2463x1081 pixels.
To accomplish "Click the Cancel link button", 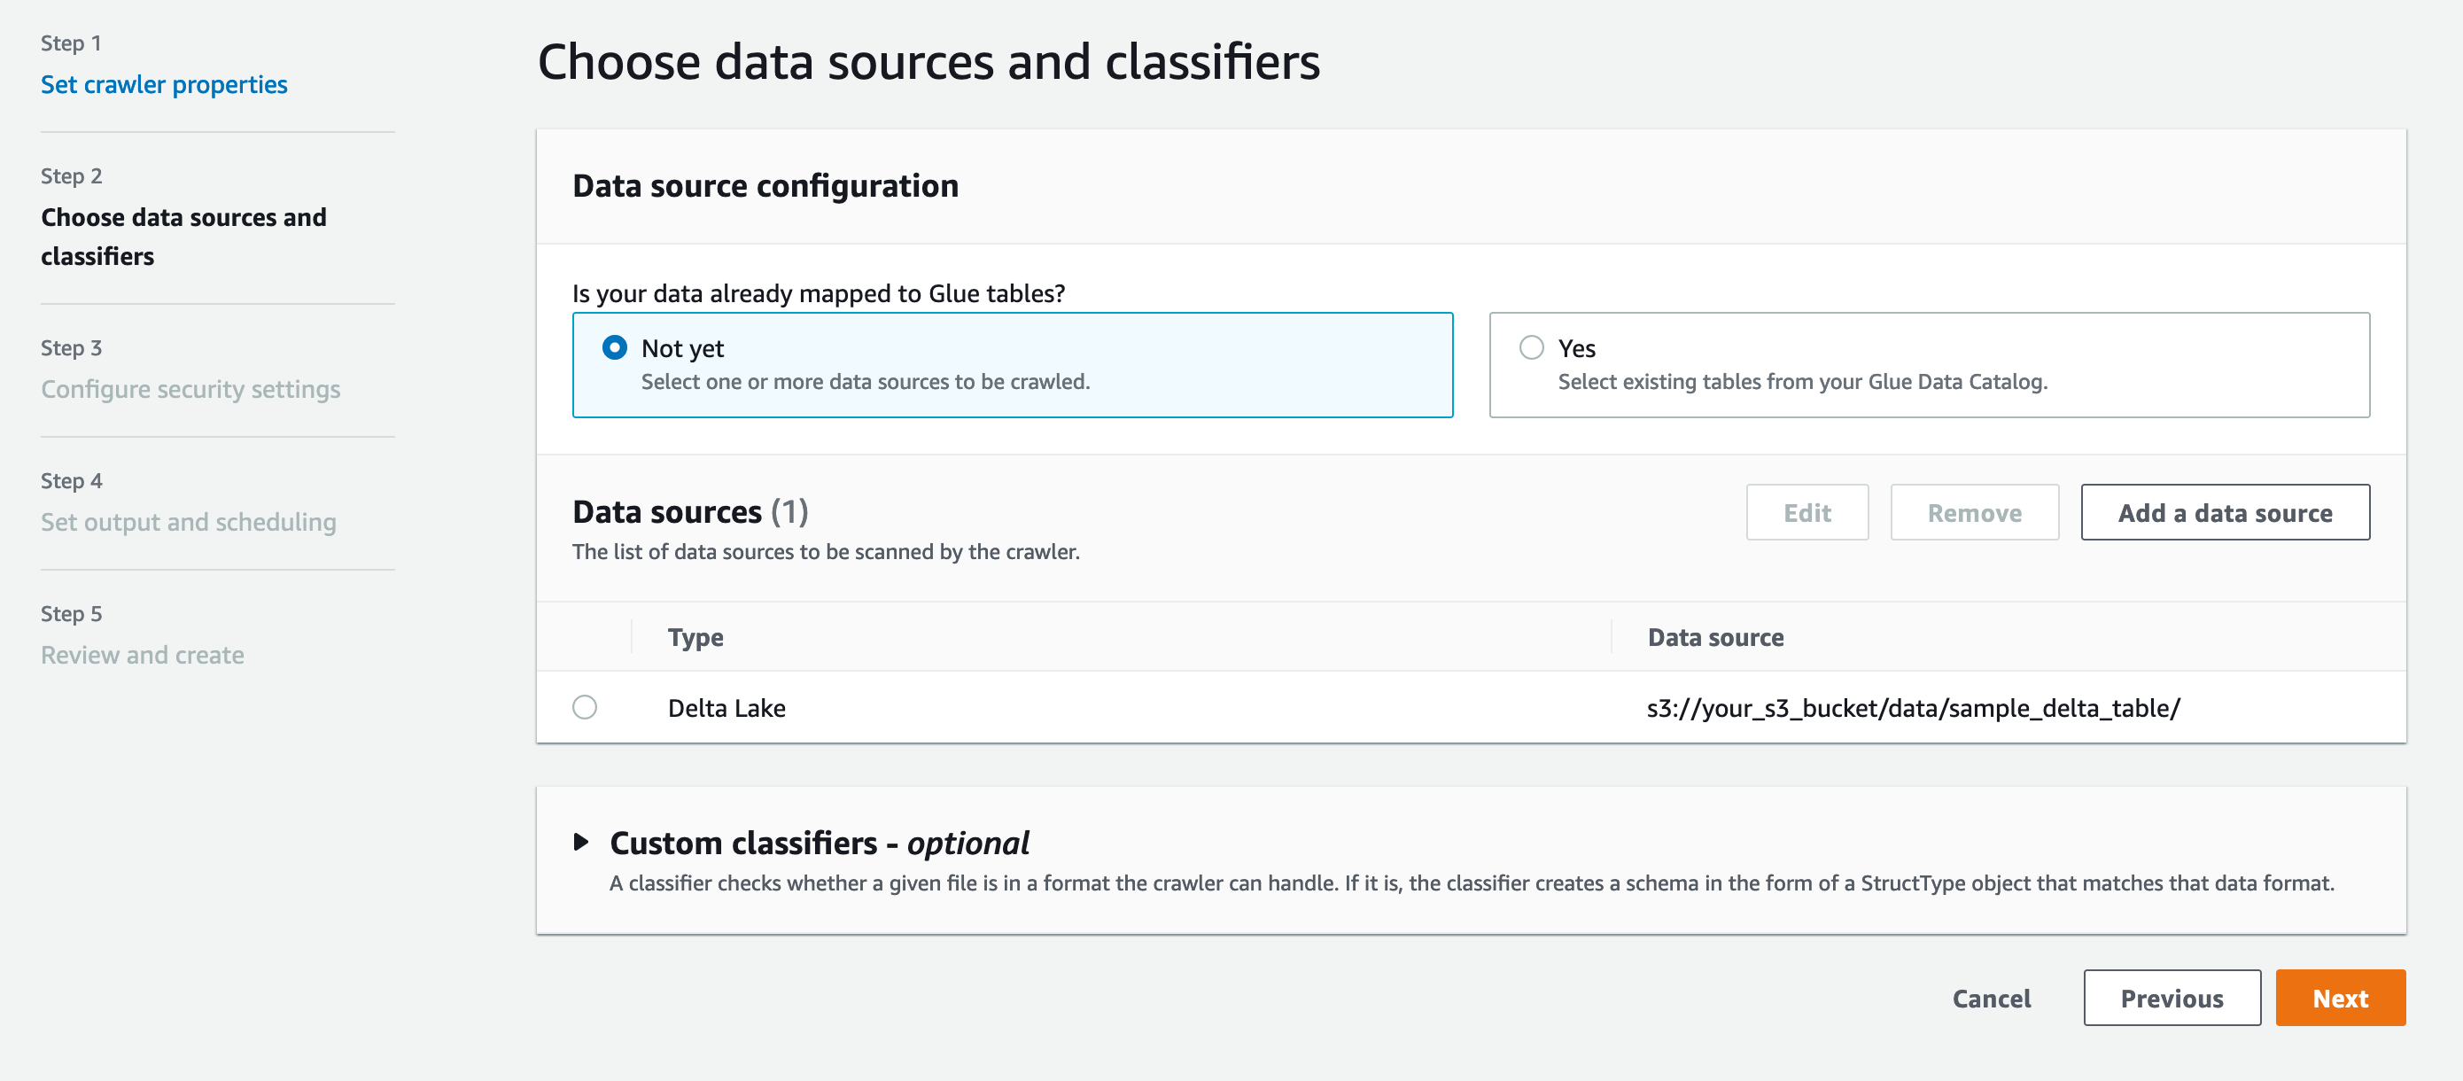I will [x=1991, y=998].
